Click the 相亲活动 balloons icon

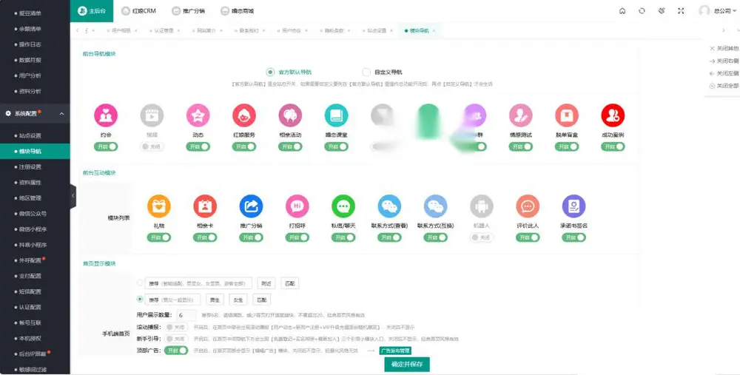(290, 115)
